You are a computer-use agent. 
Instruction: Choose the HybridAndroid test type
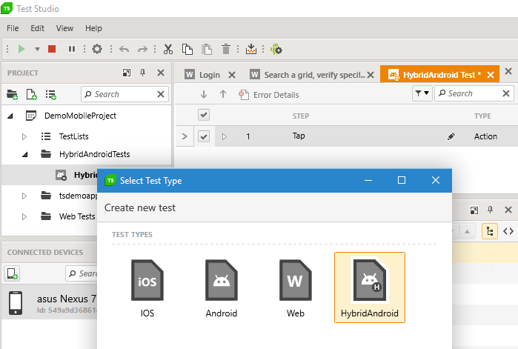(x=370, y=287)
